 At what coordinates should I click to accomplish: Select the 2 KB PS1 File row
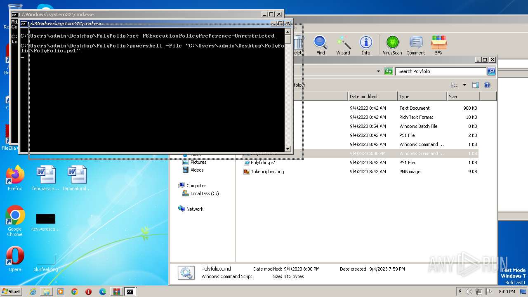click(x=361, y=135)
